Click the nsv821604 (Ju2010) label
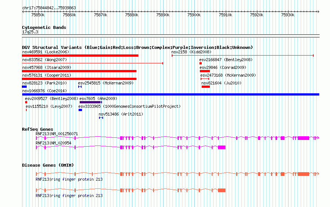This screenshot has height=207, width=330. click(x=221, y=83)
